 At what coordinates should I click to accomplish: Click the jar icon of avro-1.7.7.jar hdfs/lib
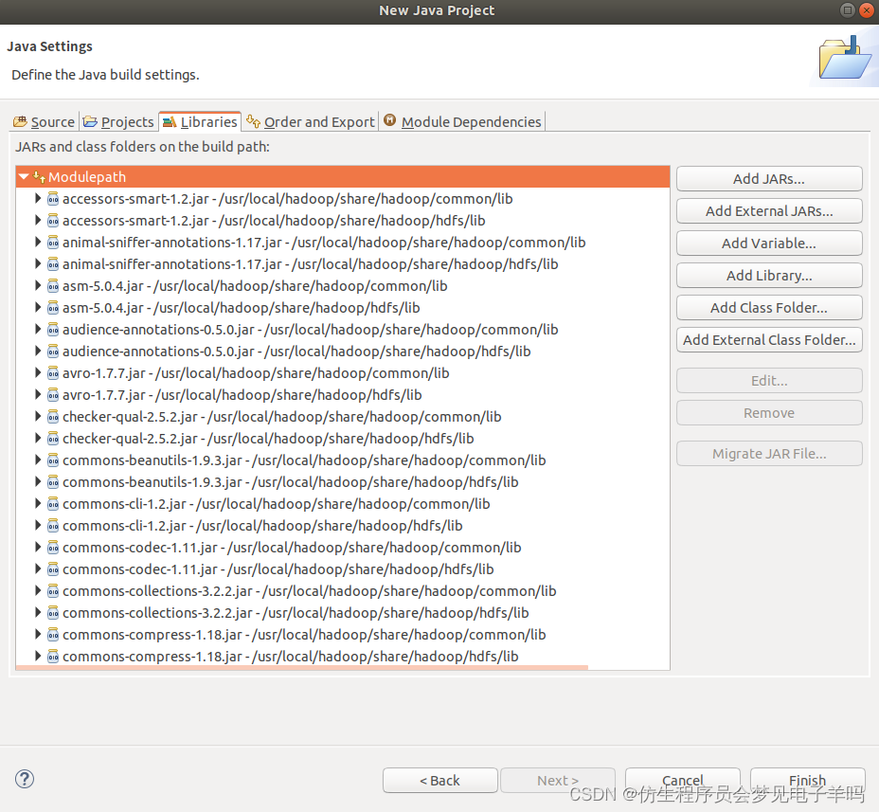pos(53,395)
